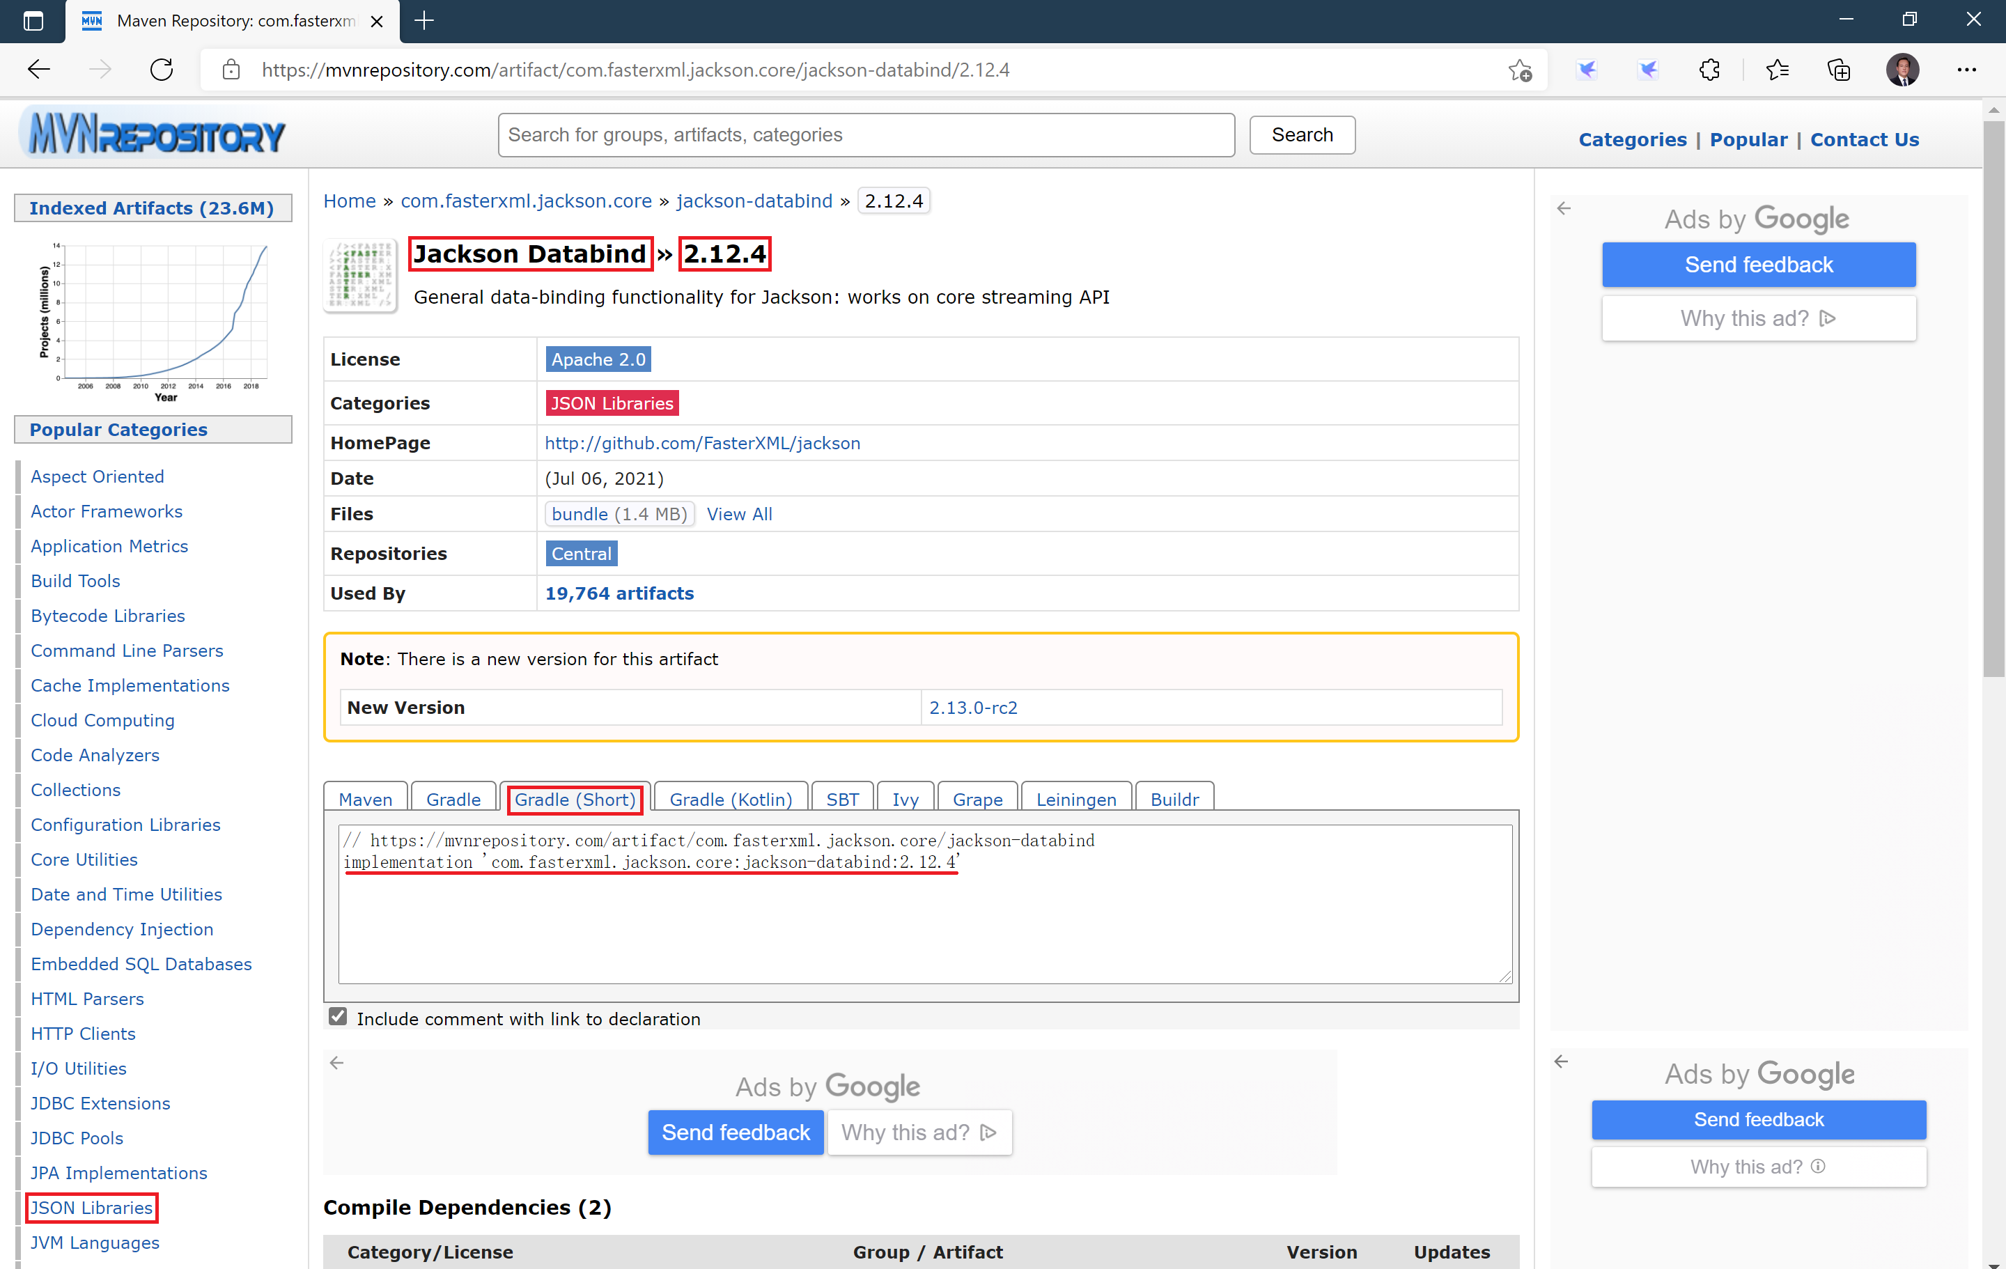2006x1269 pixels.
Task: Open the 19,764 artifacts link
Action: click(619, 593)
